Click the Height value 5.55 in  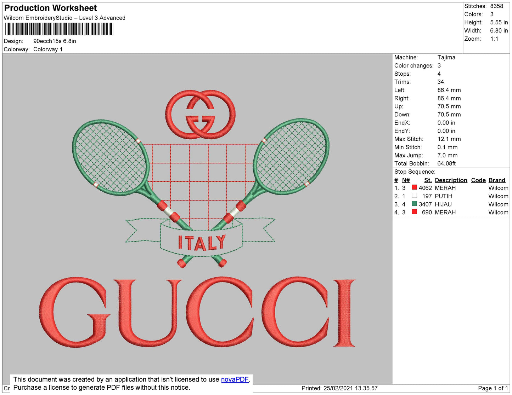tap(499, 22)
